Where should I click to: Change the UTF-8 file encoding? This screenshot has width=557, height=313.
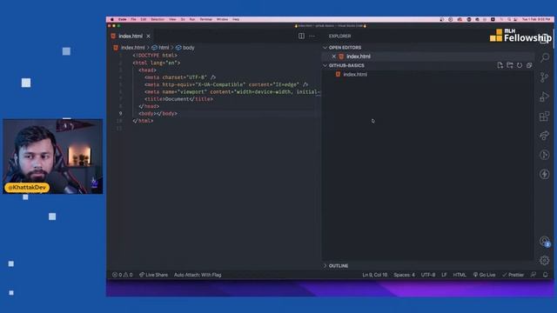(428, 275)
